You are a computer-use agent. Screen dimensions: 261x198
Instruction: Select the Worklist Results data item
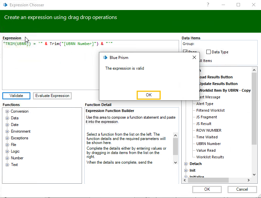[x=210, y=157]
